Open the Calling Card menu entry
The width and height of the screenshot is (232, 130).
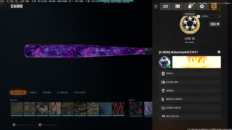coord(190,82)
